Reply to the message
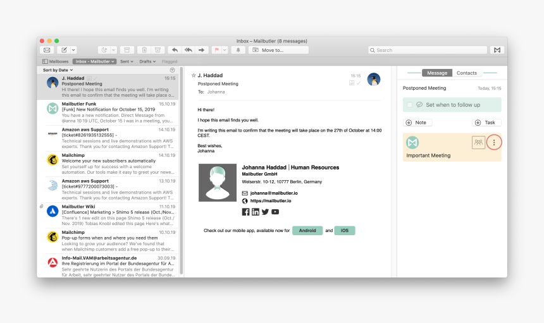Screen dimensions: 544x323 [x=175, y=50]
